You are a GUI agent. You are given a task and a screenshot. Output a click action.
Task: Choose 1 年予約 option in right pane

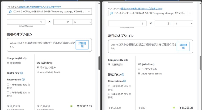(x=109, y=86)
